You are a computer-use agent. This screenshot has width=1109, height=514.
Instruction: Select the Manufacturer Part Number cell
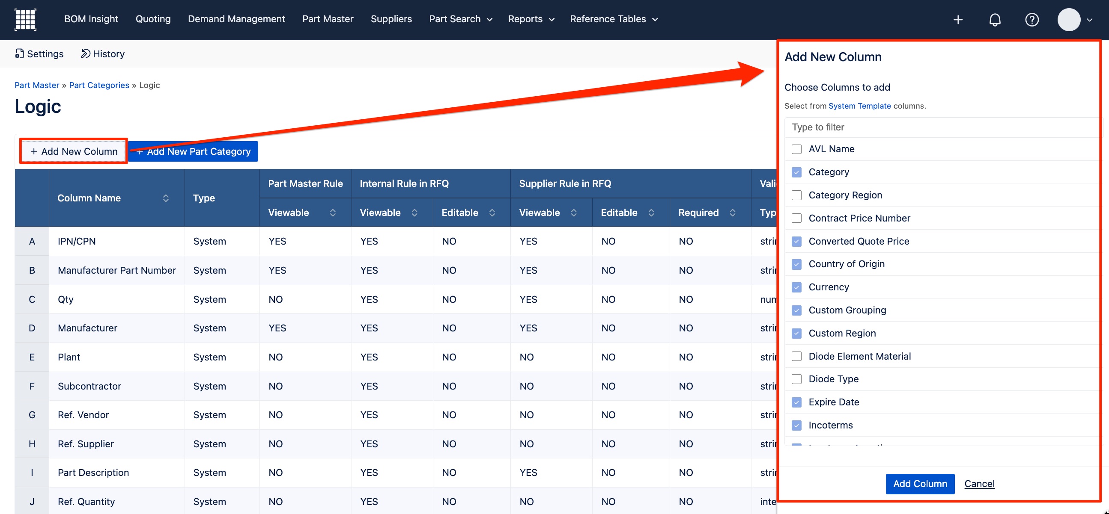pyautogui.click(x=116, y=270)
